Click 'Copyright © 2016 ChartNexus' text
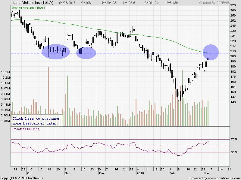The width and height of the screenshot is (241, 180). coord(22,178)
